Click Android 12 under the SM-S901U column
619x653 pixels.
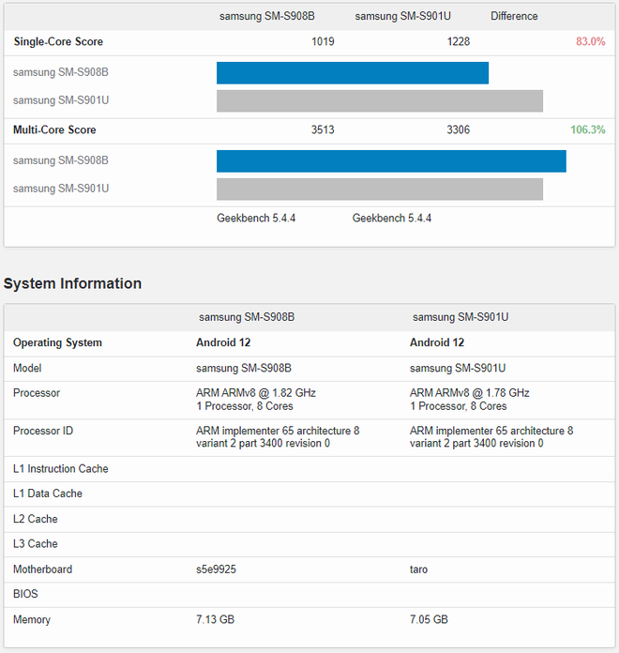tap(437, 342)
